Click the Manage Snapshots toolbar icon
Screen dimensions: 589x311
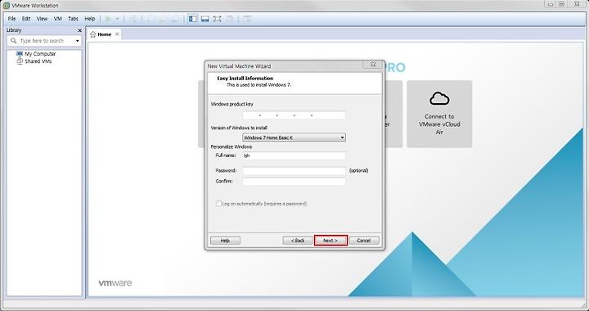pyautogui.click(x=175, y=19)
